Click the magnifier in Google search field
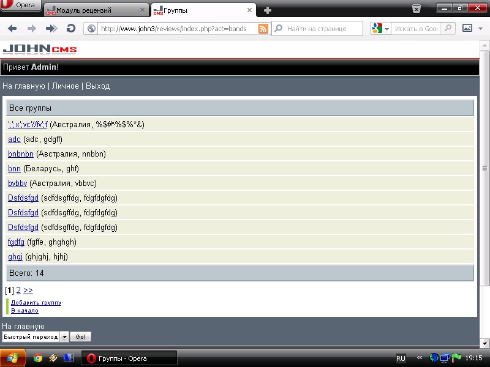The height and width of the screenshot is (367, 490). pos(448,28)
